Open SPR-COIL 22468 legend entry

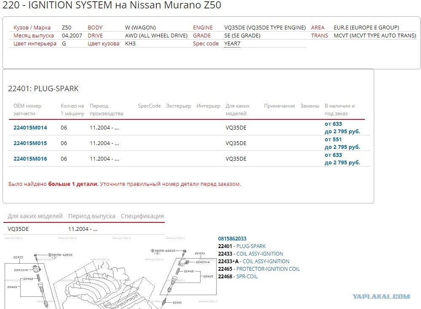point(238,276)
